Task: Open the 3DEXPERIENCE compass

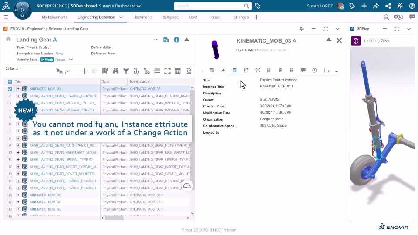Action: 22,10
